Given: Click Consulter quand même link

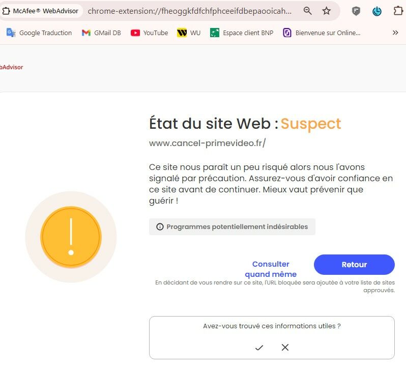Looking at the screenshot, I should (x=271, y=269).
